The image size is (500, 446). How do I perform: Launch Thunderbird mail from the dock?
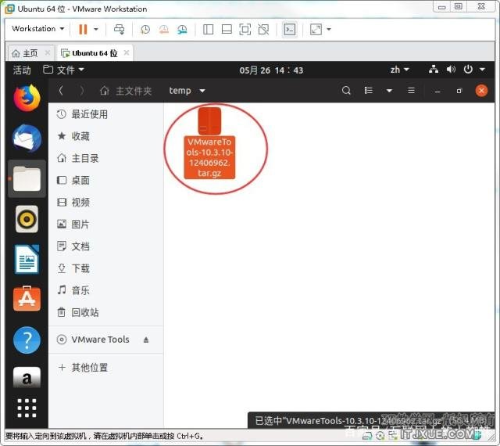tap(27, 138)
